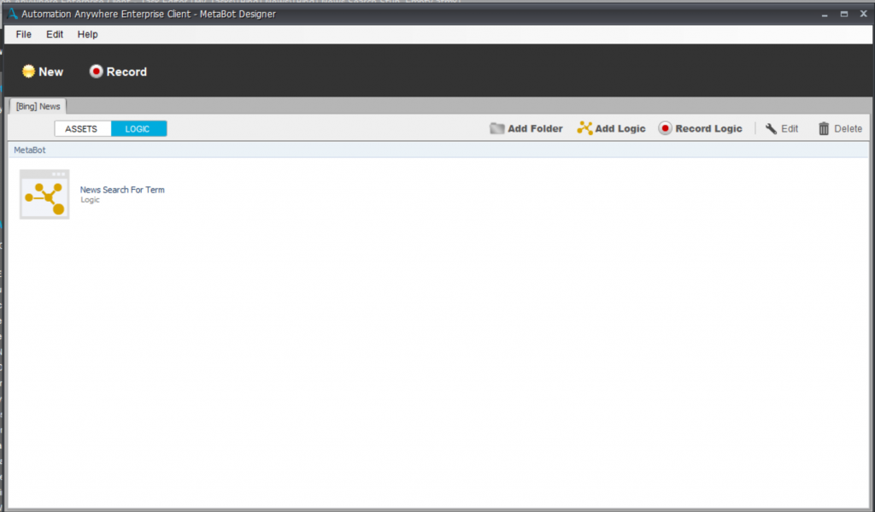Maximize the MetaBot Designer window
Image resolution: width=875 pixels, height=512 pixels.
coord(843,15)
